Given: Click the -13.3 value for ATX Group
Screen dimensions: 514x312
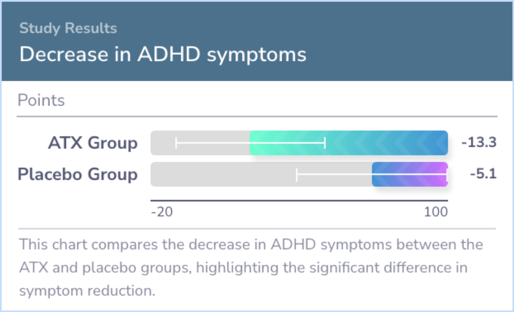Looking at the screenshot, I should [479, 143].
